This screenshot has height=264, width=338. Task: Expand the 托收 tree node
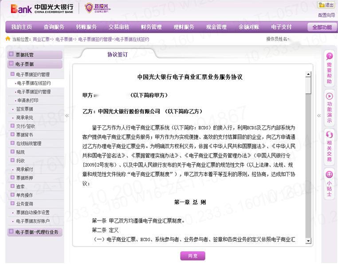[12, 160]
